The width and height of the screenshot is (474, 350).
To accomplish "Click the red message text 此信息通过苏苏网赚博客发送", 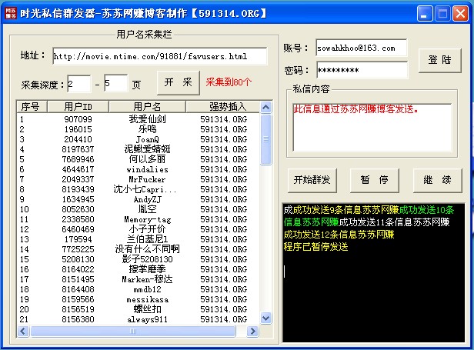I will [x=355, y=108].
